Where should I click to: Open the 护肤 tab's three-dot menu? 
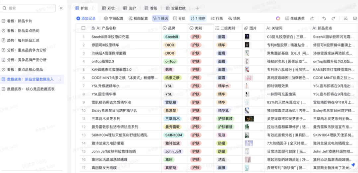(93, 8)
